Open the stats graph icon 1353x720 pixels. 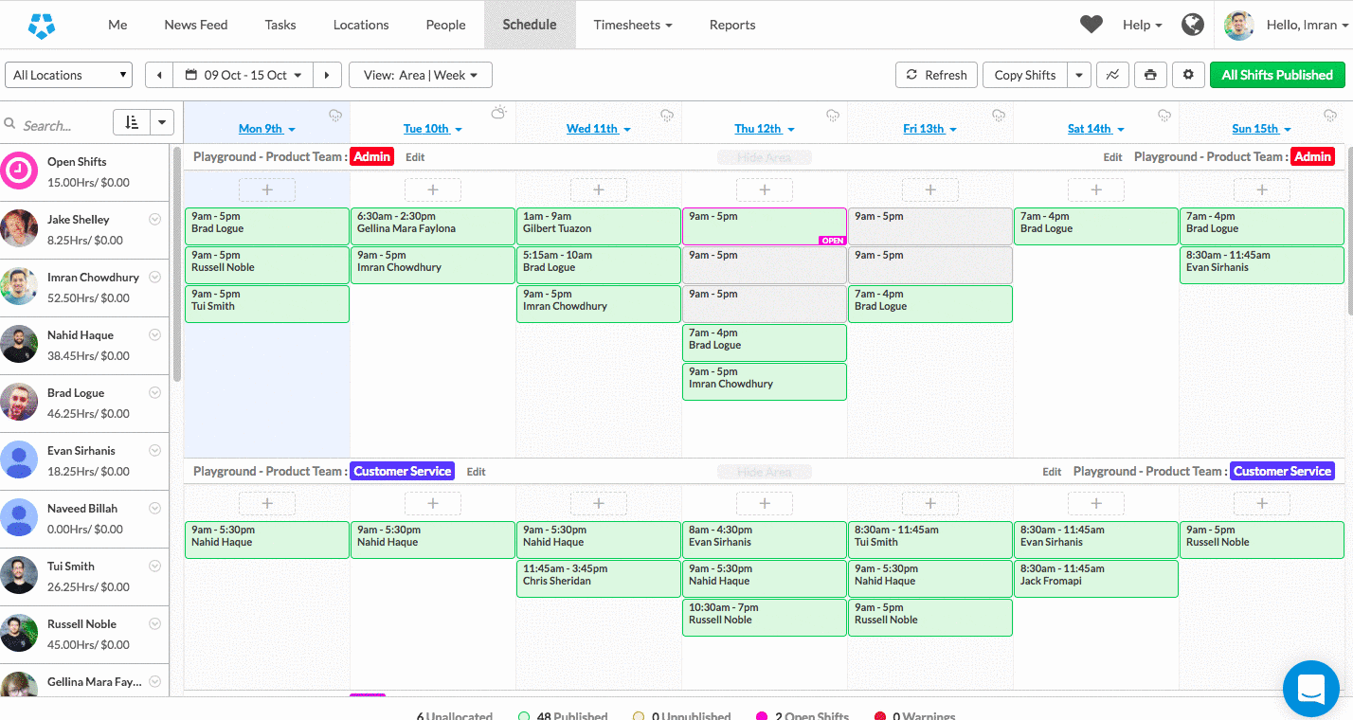point(1112,75)
